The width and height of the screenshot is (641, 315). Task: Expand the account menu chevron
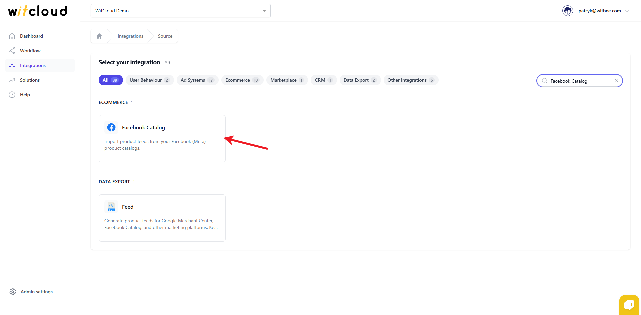click(627, 11)
